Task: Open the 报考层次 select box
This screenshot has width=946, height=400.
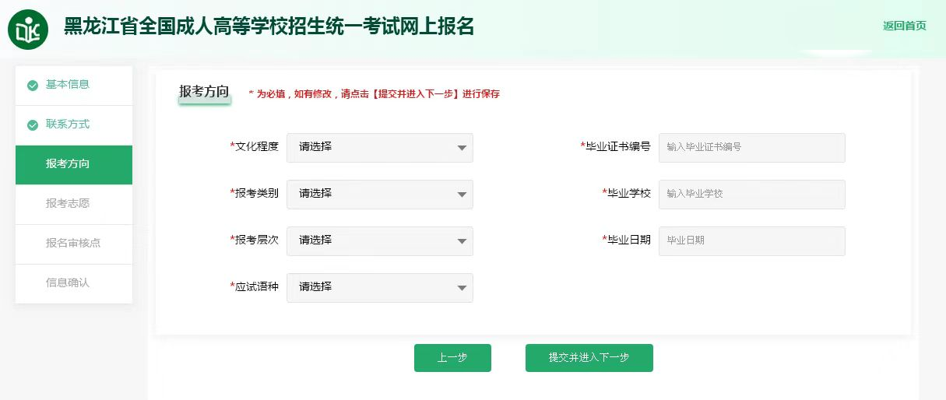Action: pyautogui.click(x=380, y=241)
